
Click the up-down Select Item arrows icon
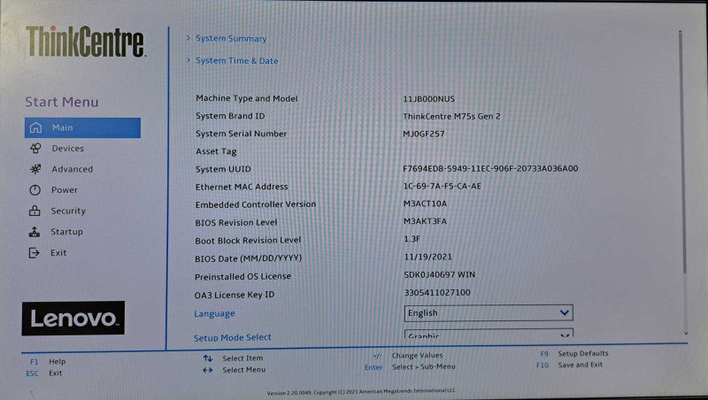coord(208,358)
